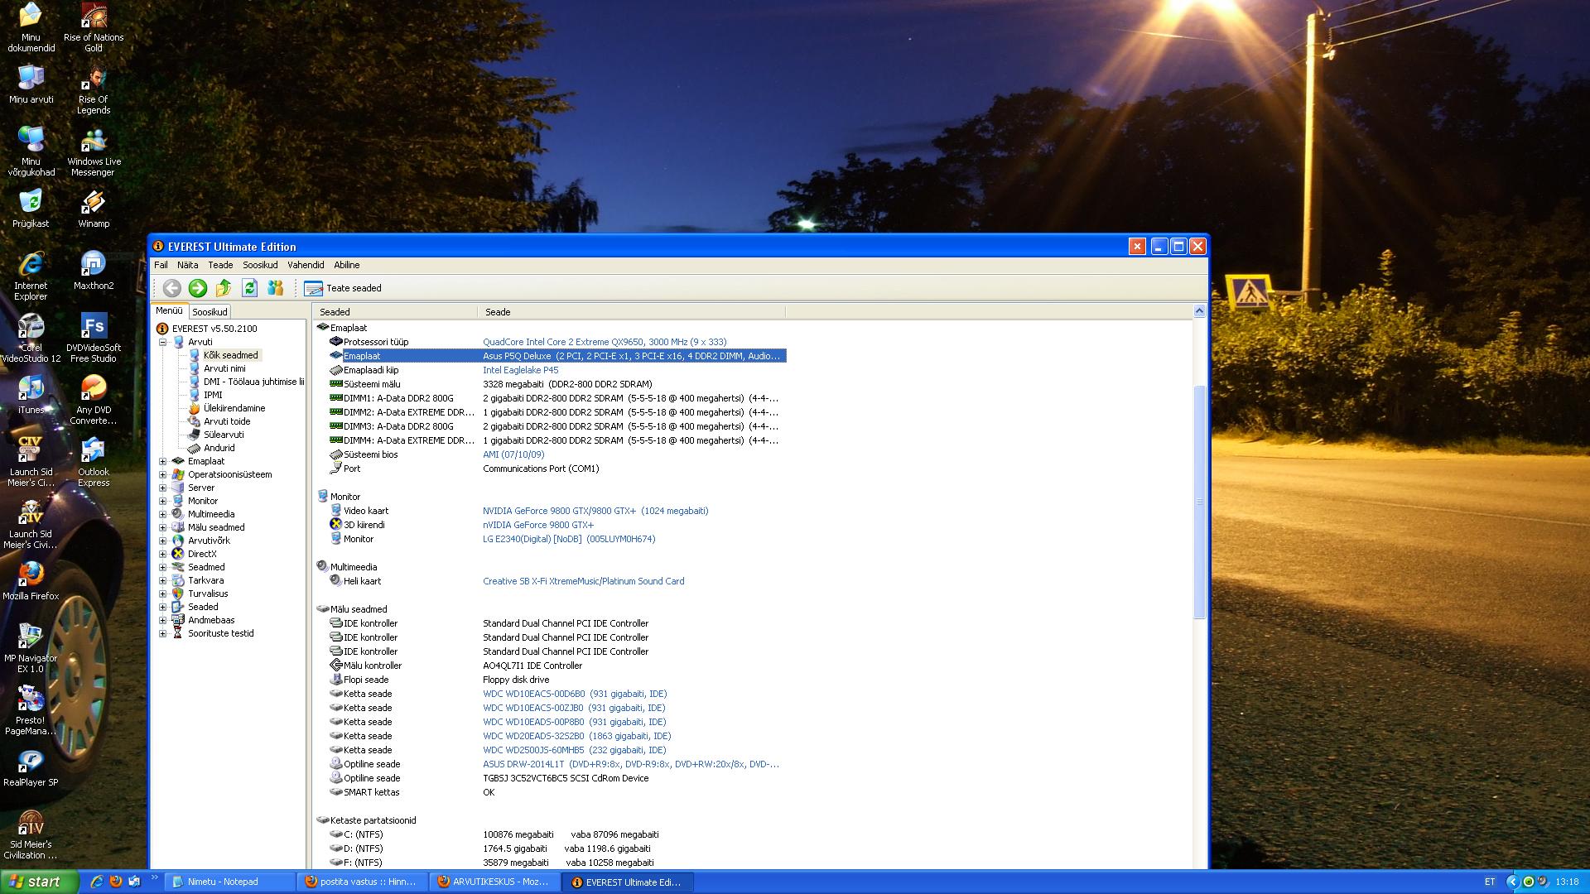Click the Up level arrow icon in toolbar

coord(224,288)
